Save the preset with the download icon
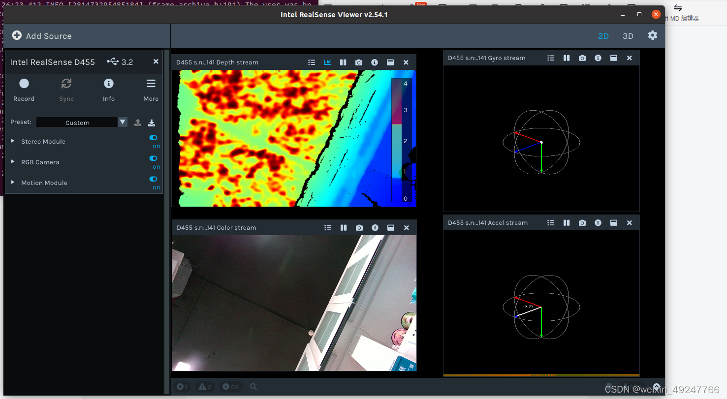The width and height of the screenshot is (727, 399). (x=152, y=123)
